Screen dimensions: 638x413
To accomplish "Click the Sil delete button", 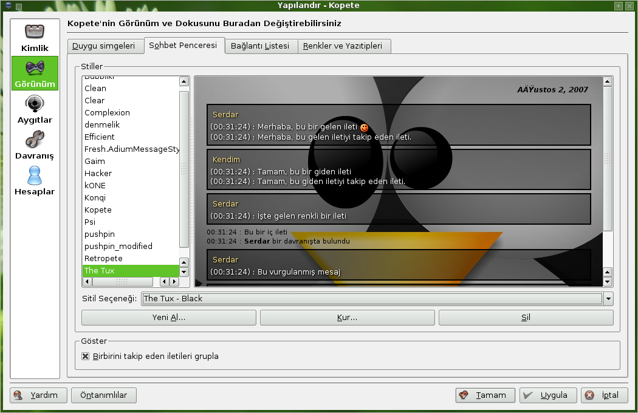I will (x=526, y=318).
